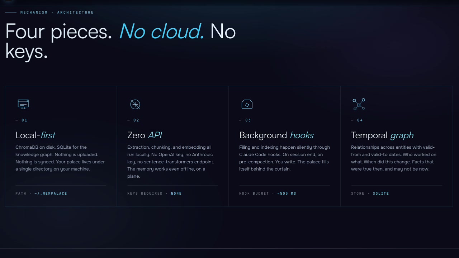Screen dimensions: 459x258
Task: Click the "NONE" keys required value
Action: (176, 193)
